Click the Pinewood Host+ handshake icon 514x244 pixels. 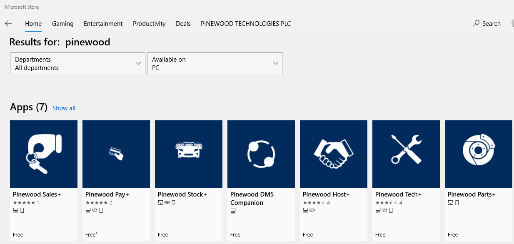(333, 154)
